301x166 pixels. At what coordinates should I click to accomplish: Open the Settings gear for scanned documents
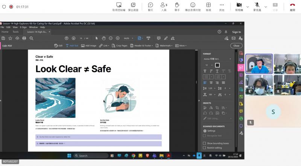[209, 131]
